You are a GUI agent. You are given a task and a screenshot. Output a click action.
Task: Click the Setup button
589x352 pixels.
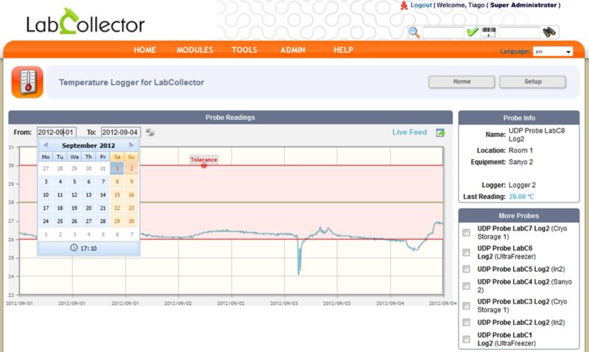click(532, 82)
